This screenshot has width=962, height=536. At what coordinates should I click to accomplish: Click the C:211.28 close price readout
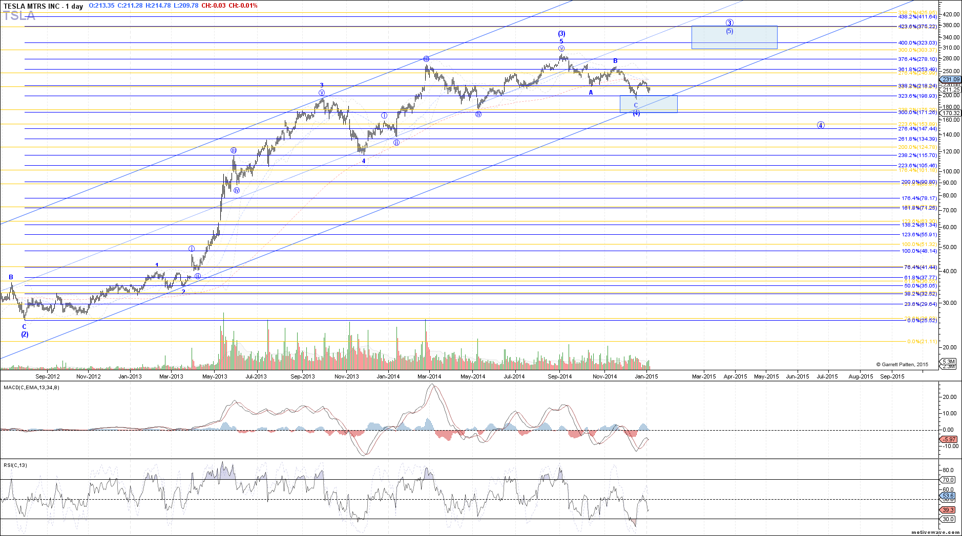click(129, 6)
